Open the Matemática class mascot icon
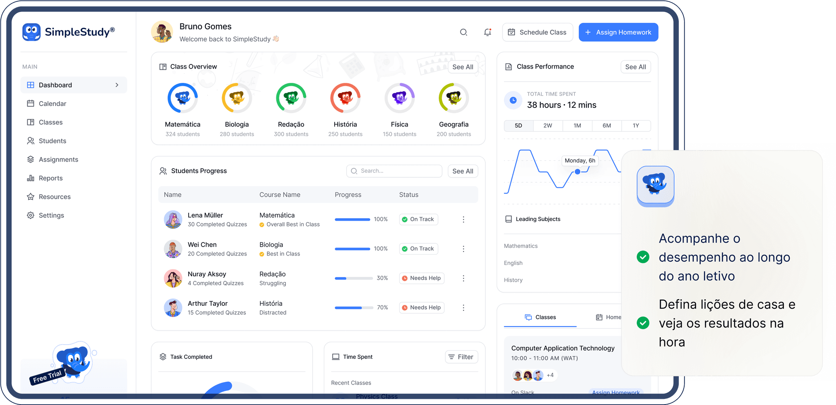Viewport: 836px width, 405px height. pos(182,98)
